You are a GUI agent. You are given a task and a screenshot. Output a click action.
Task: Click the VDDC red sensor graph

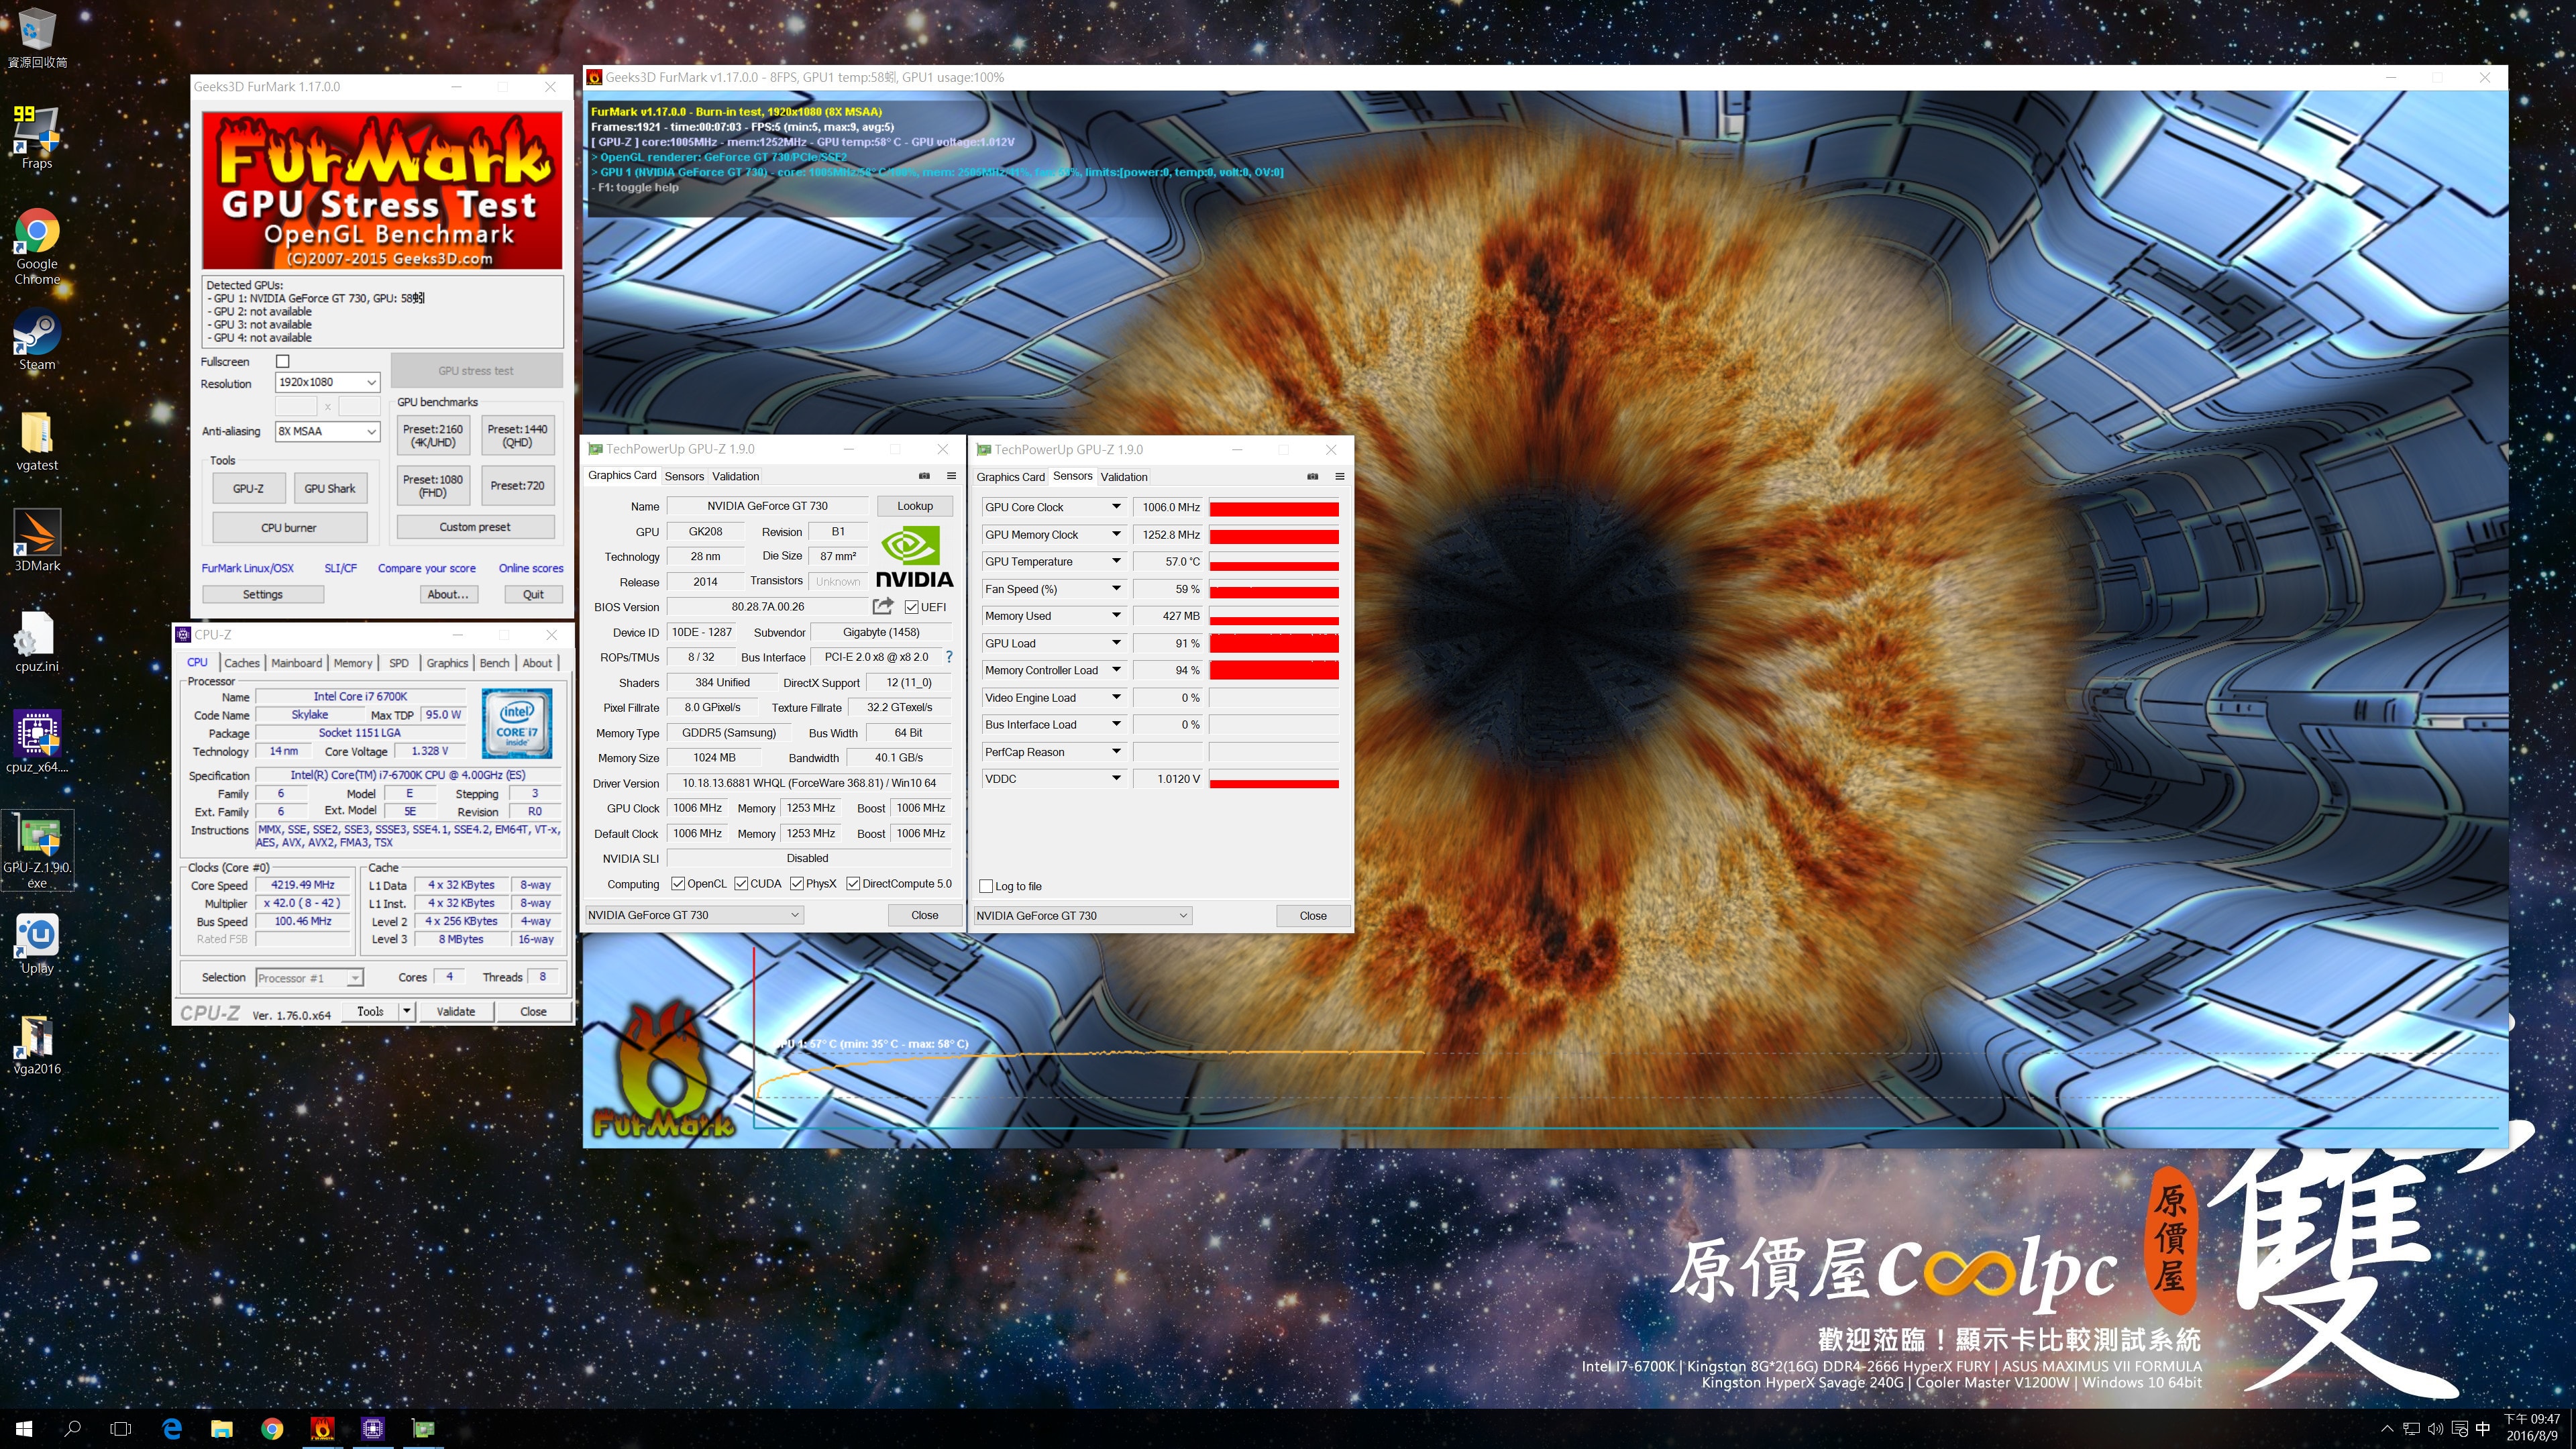click(x=1273, y=779)
